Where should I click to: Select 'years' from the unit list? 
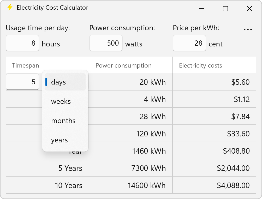[x=65, y=140]
